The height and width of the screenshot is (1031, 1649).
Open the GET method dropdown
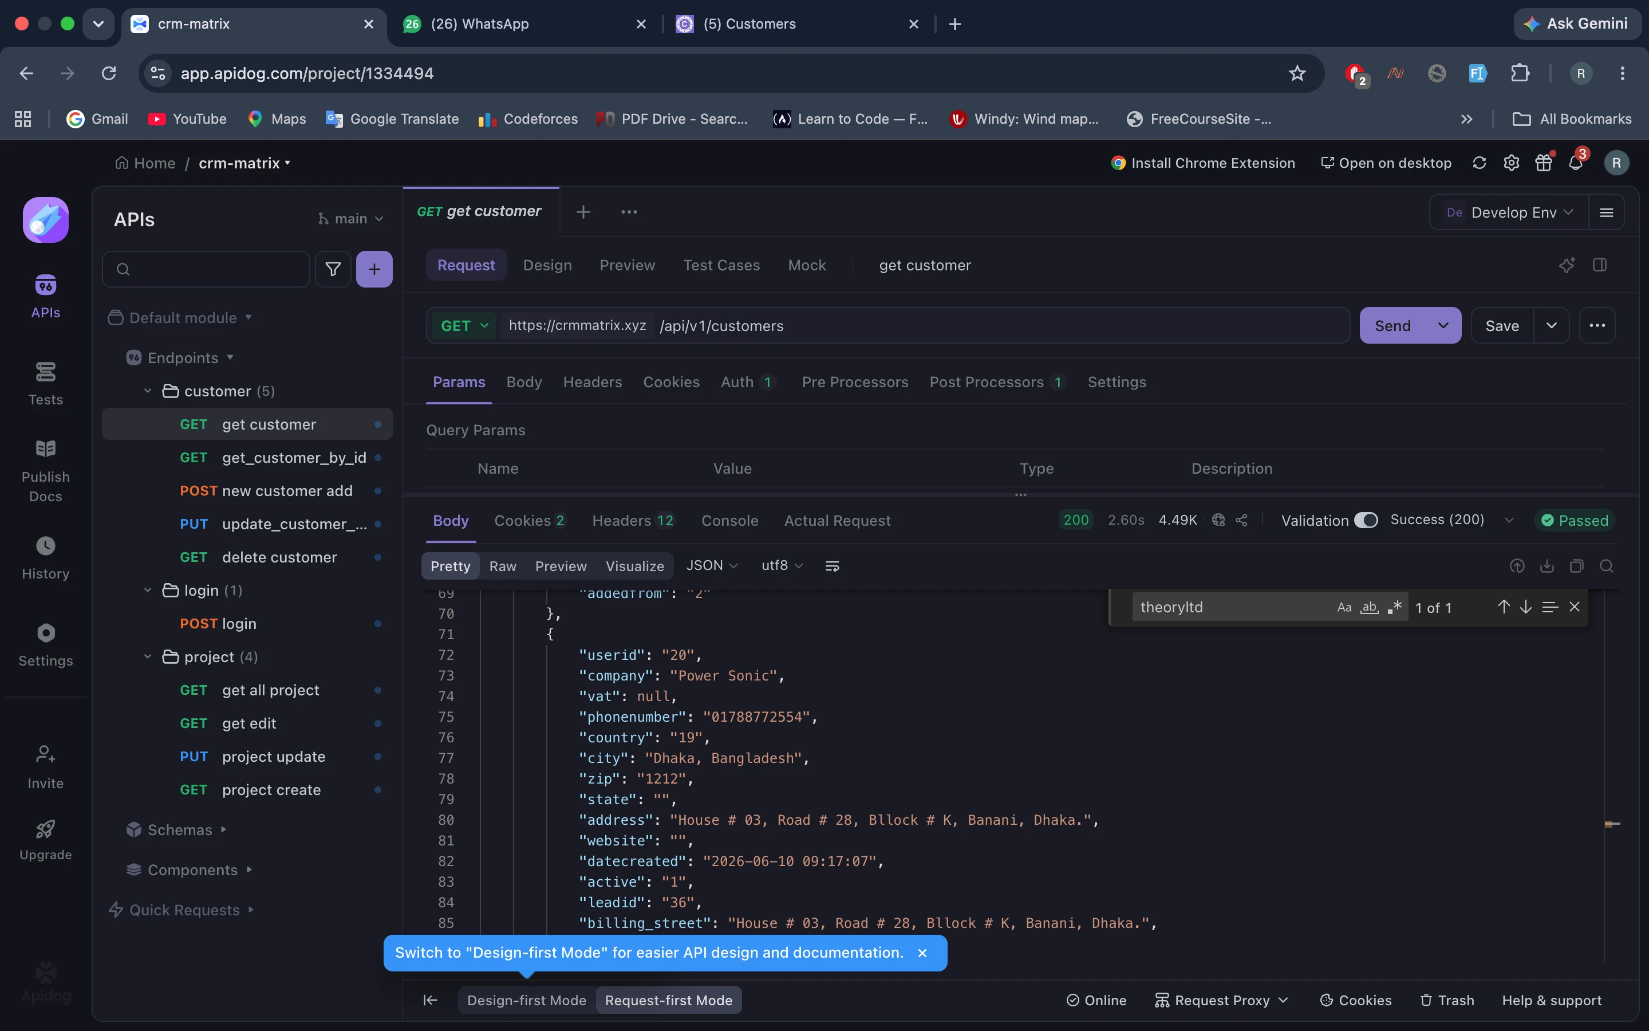[x=465, y=326]
